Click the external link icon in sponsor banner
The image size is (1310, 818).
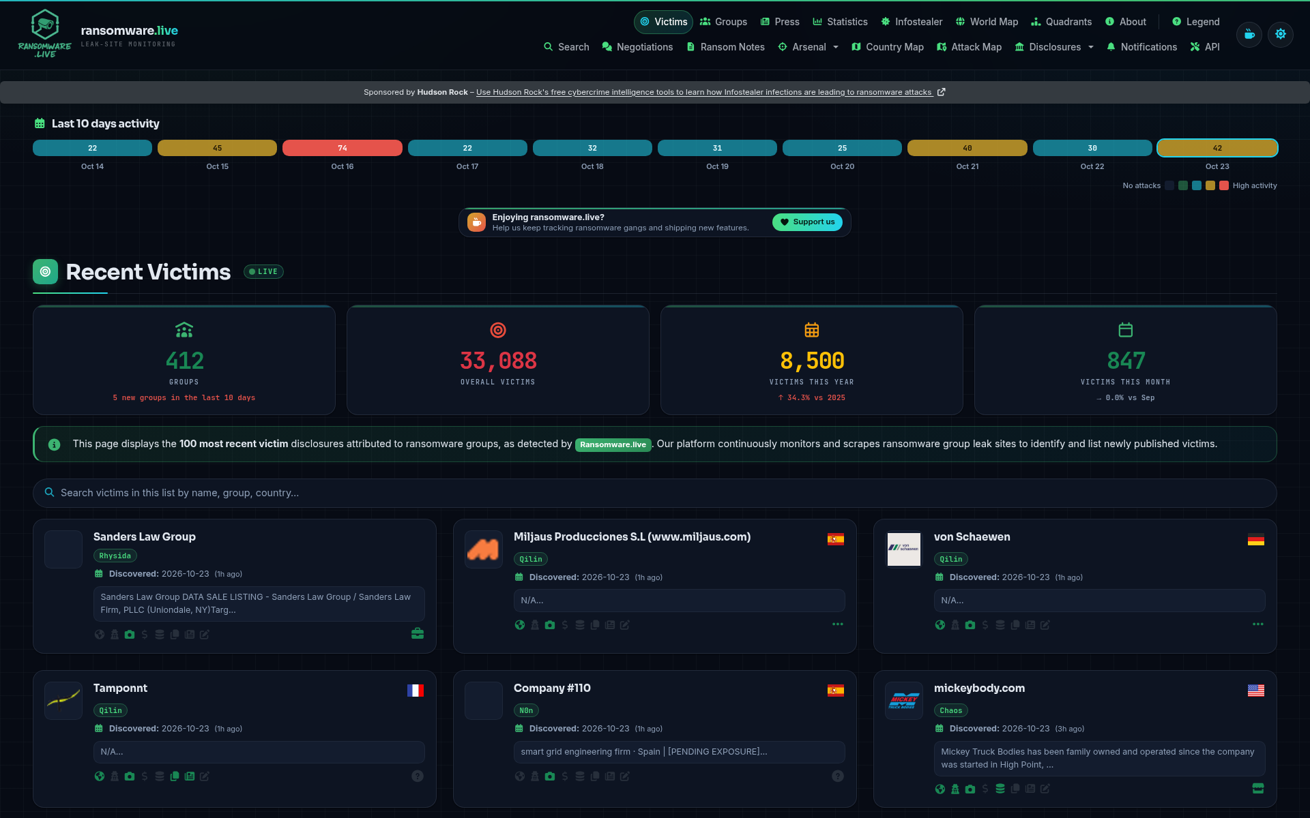coord(942,92)
